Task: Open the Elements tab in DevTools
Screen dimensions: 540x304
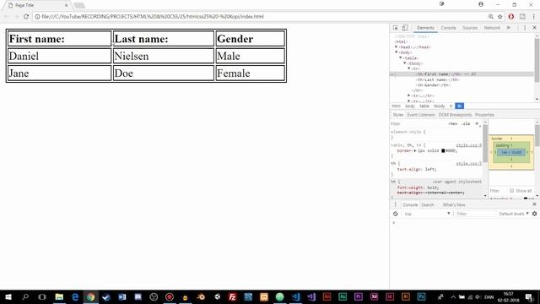Action: coord(425,28)
